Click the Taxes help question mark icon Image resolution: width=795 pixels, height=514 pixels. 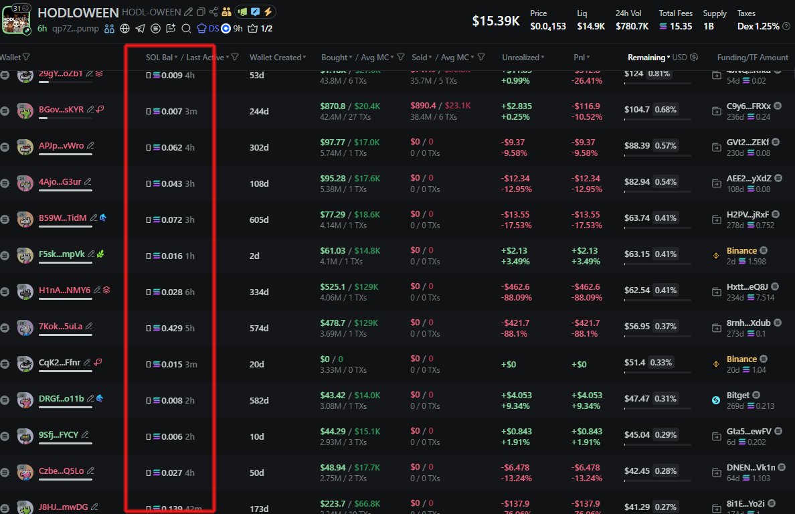[786, 27]
